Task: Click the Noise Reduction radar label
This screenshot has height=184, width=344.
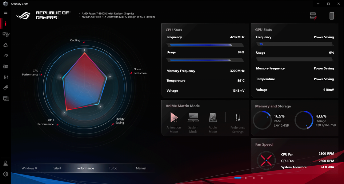Action: click(x=140, y=71)
